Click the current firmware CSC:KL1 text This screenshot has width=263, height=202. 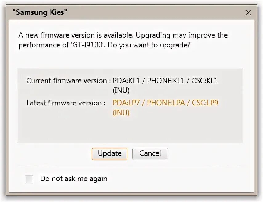[x=205, y=81]
